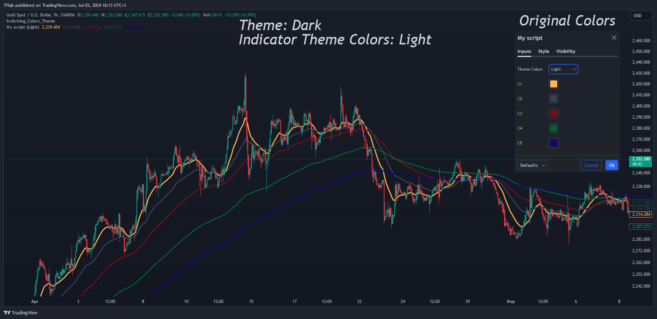
Task: Pick the C1 orange color swatch
Action: (554, 84)
